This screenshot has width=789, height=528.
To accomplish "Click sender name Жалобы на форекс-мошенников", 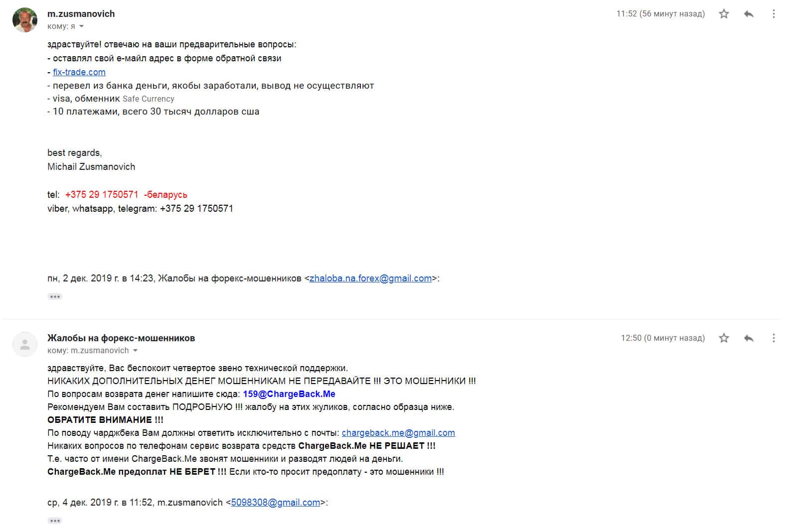I will [x=121, y=338].
